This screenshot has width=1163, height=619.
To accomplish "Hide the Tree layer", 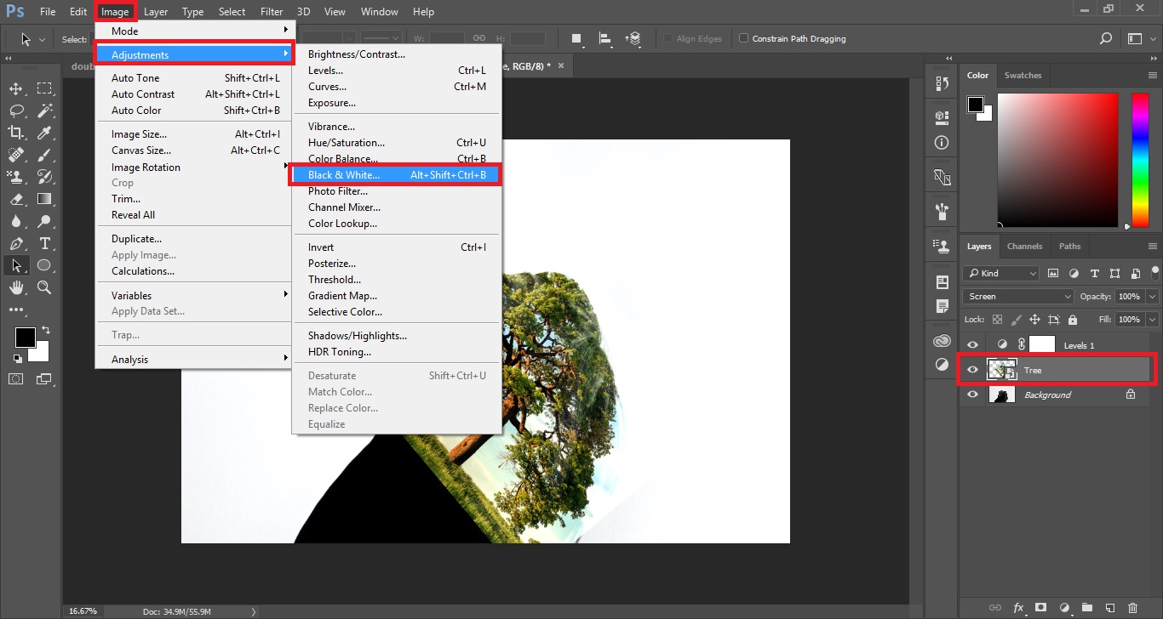I will click(x=972, y=370).
